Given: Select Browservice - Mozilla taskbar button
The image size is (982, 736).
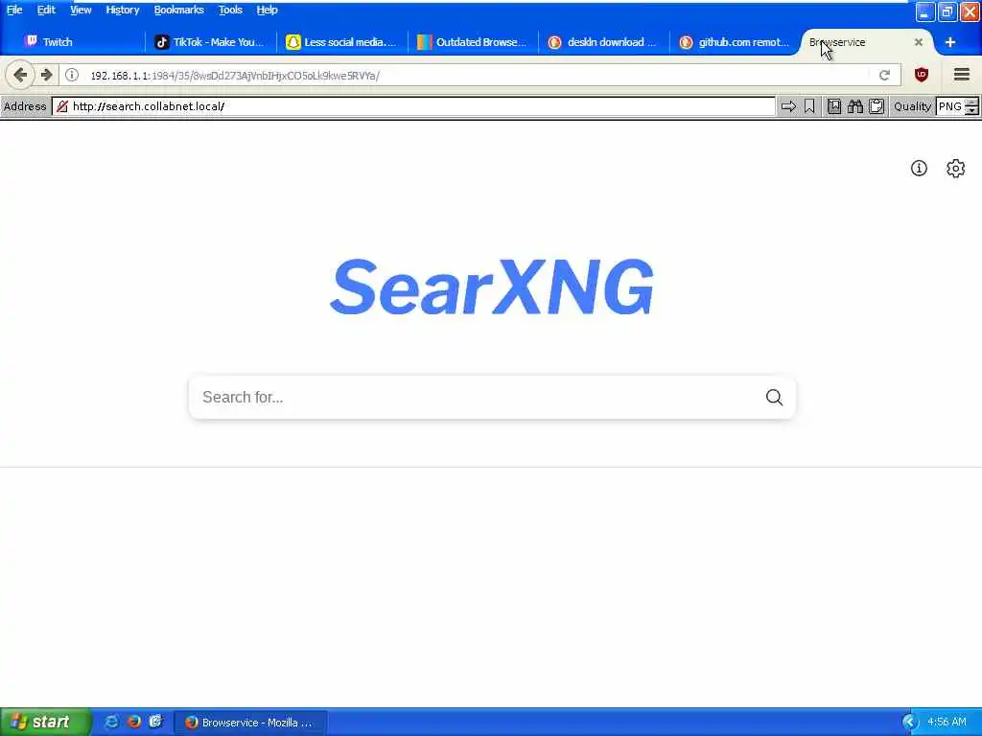Looking at the screenshot, I should pos(249,723).
